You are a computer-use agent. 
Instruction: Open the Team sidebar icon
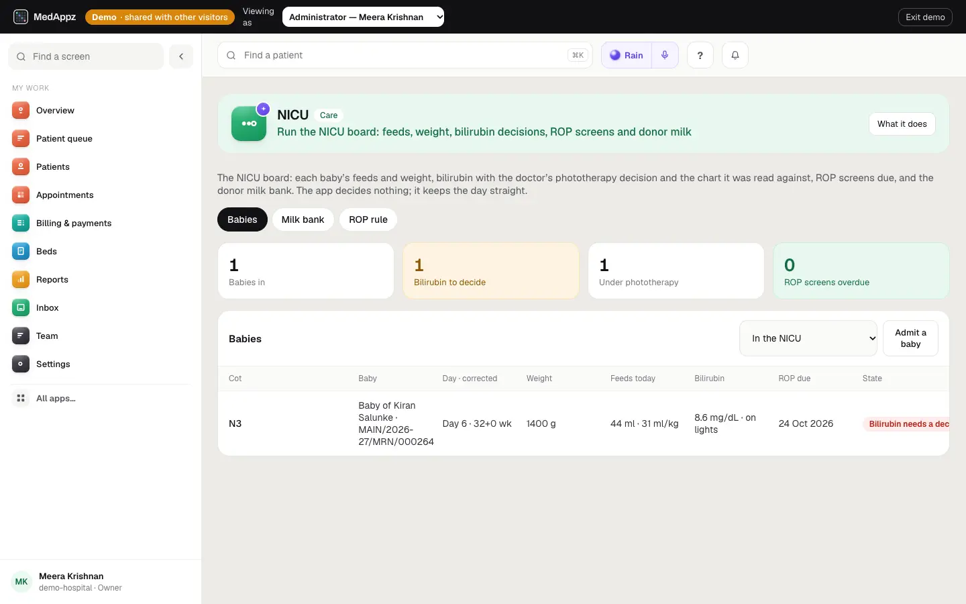[21, 336]
